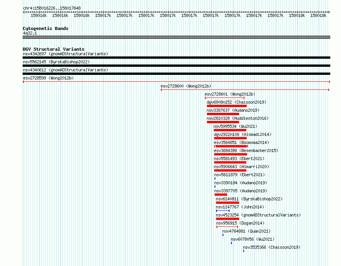Click the red bar under nsv6140811

(x=228, y=203)
